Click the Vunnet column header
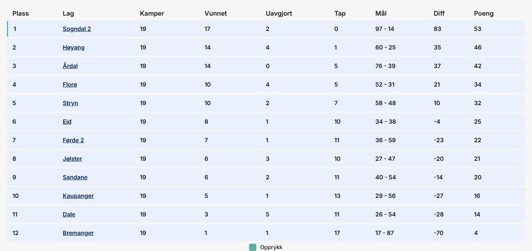Image resolution: width=532 pixels, height=251 pixels. (x=215, y=13)
